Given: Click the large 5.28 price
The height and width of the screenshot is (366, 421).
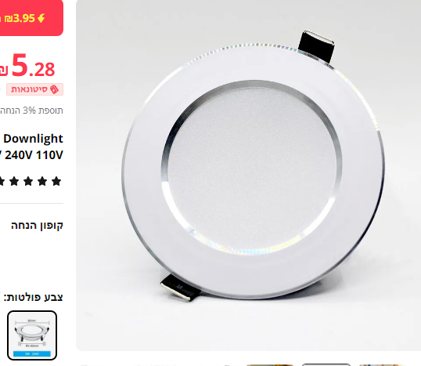Looking at the screenshot, I should tap(34, 66).
